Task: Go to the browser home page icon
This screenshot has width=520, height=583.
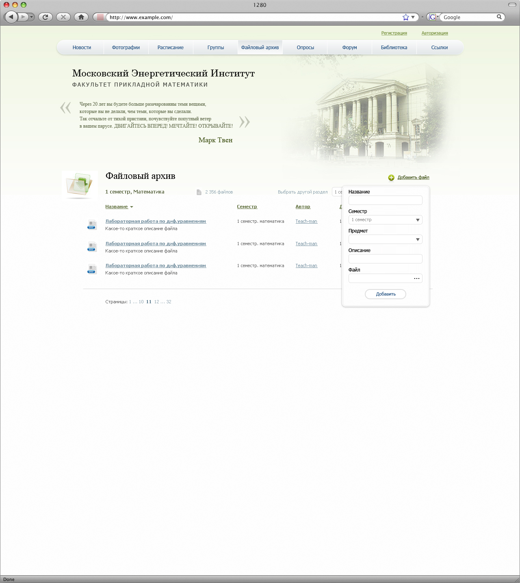Action: click(81, 17)
